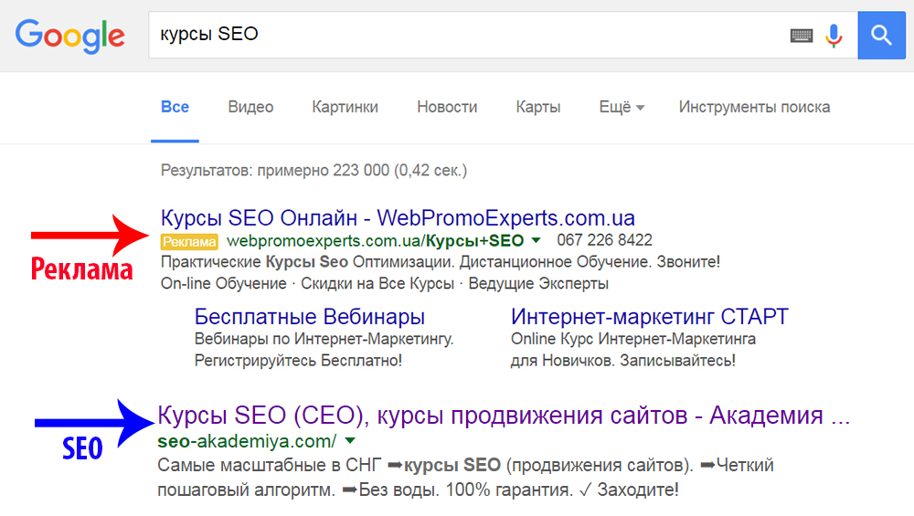Select the Карты tab
914x516 pixels.
pyautogui.click(x=537, y=107)
